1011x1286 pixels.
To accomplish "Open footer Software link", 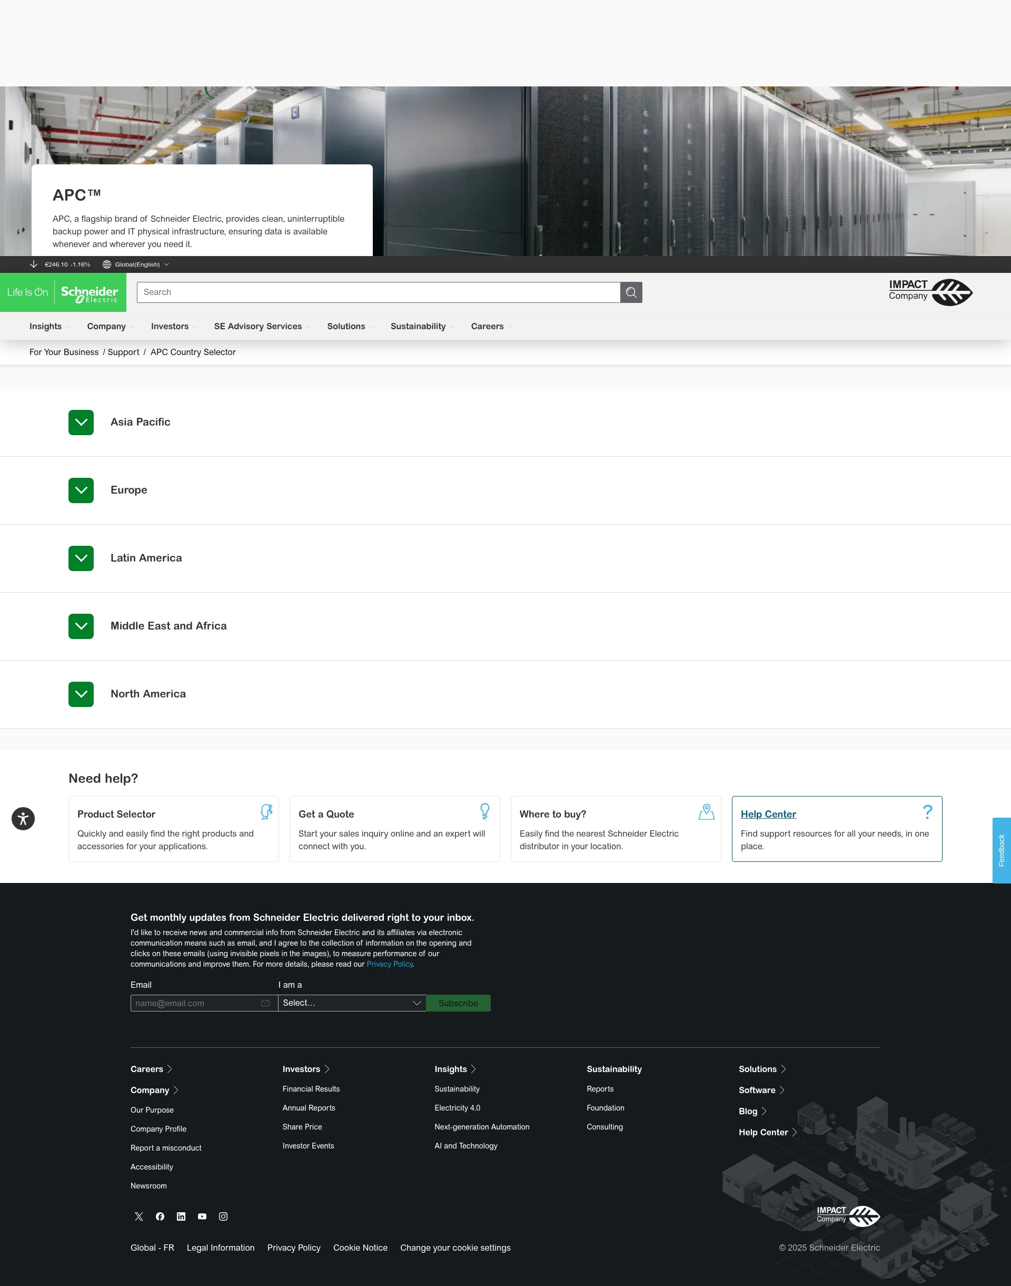I will pyautogui.click(x=761, y=1090).
